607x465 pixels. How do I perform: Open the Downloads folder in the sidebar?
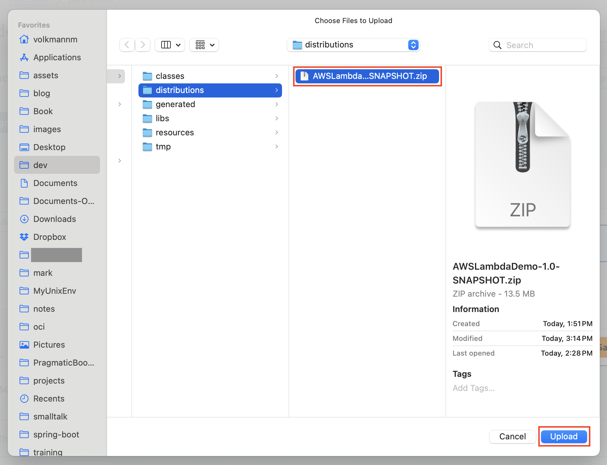click(x=54, y=219)
